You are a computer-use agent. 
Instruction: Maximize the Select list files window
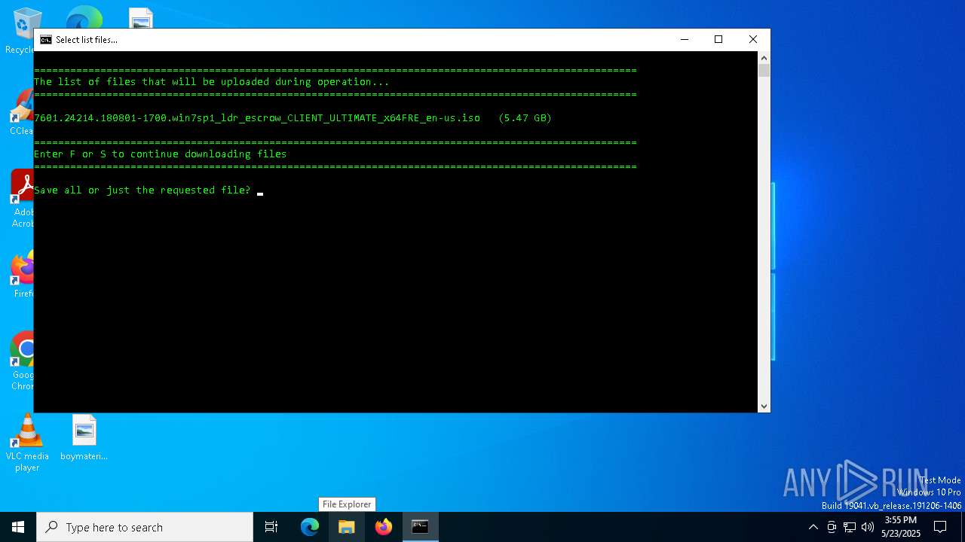click(x=718, y=40)
